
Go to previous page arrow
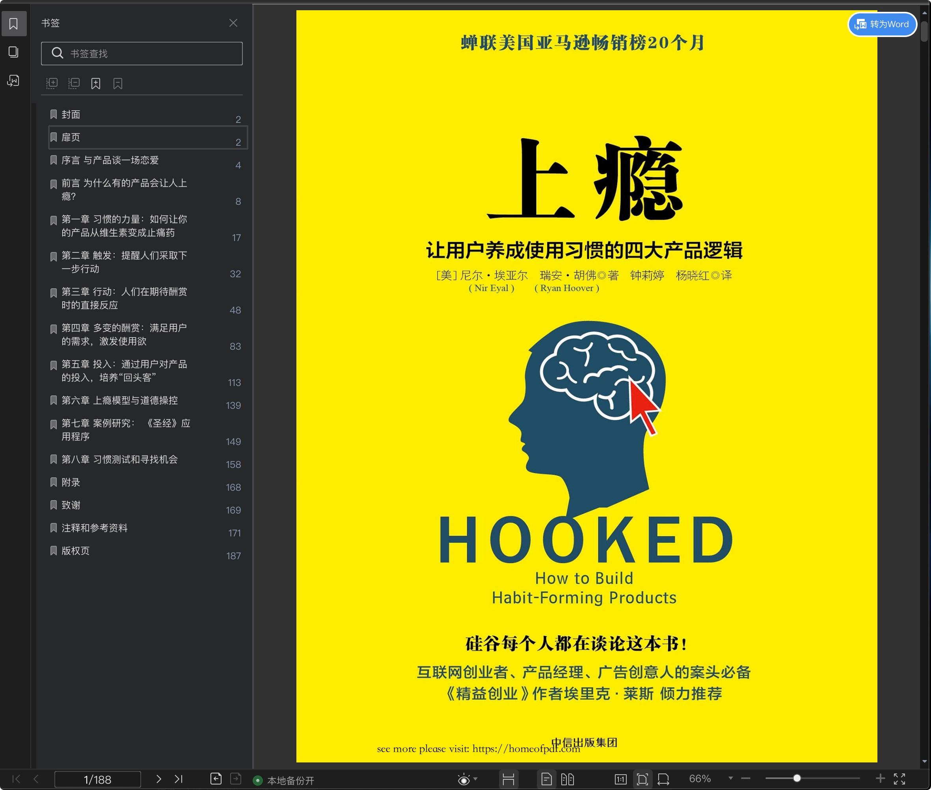(36, 779)
